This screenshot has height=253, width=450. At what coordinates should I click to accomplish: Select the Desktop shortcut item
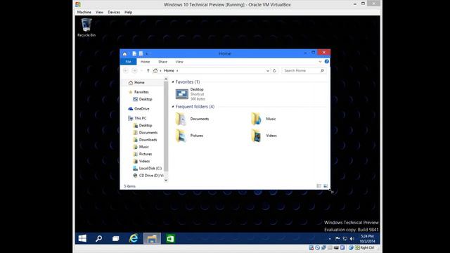[191, 94]
